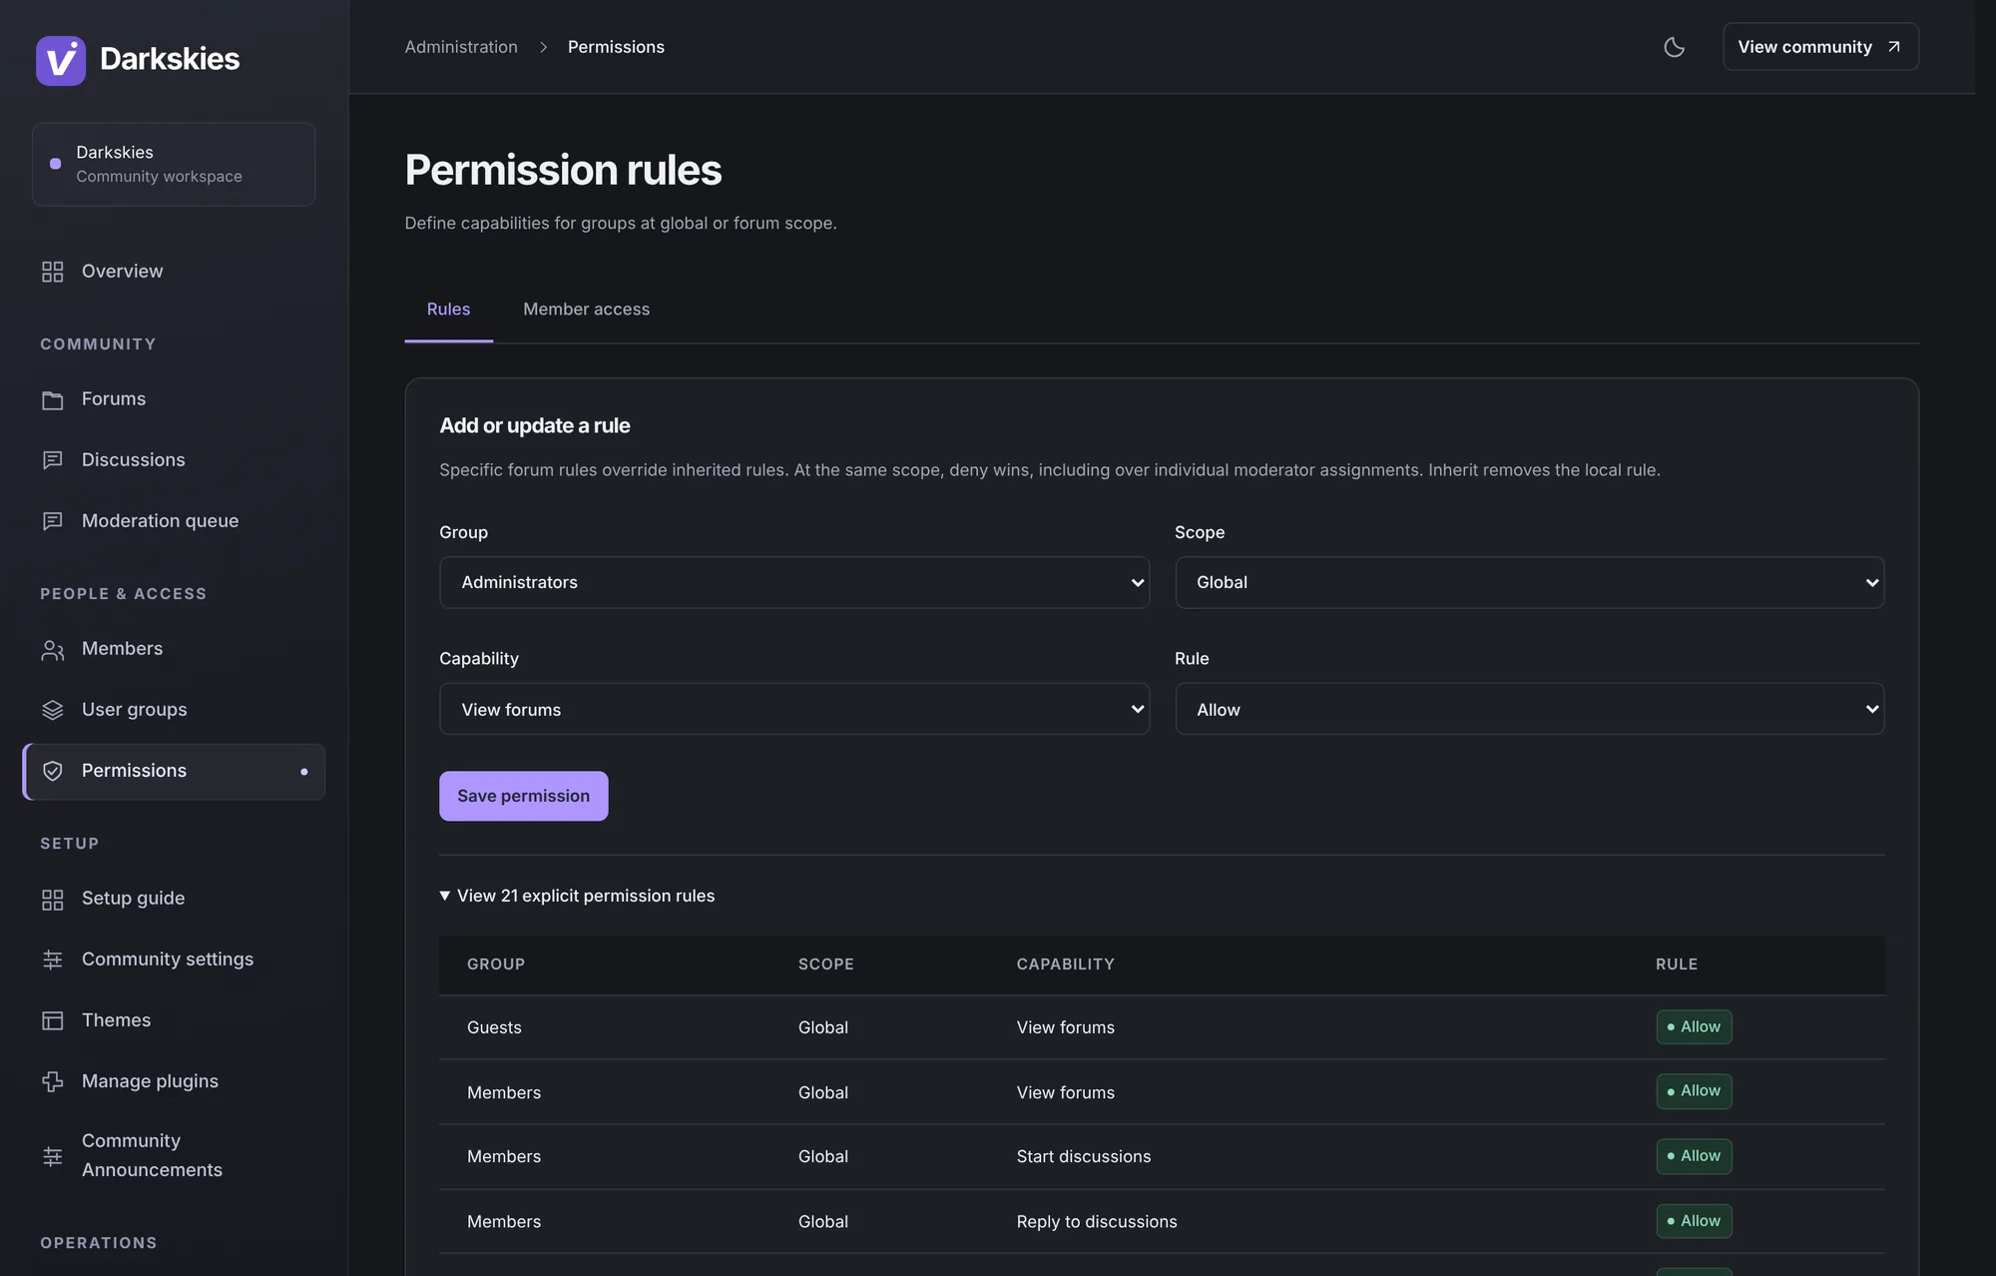The height and width of the screenshot is (1276, 1996).
Task: Open the Group dropdown showing Administrators
Action: 794,582
